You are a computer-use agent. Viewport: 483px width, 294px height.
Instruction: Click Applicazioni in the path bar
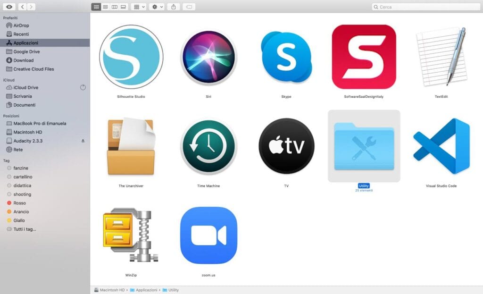[x=143, y=290]
